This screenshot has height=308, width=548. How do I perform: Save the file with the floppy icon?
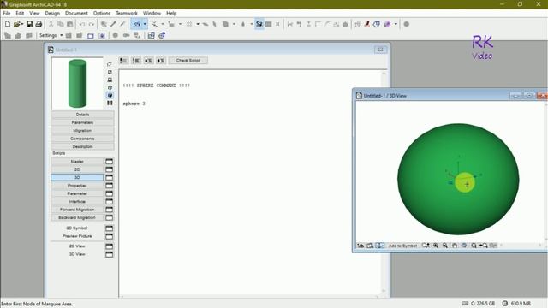(29, 24)
